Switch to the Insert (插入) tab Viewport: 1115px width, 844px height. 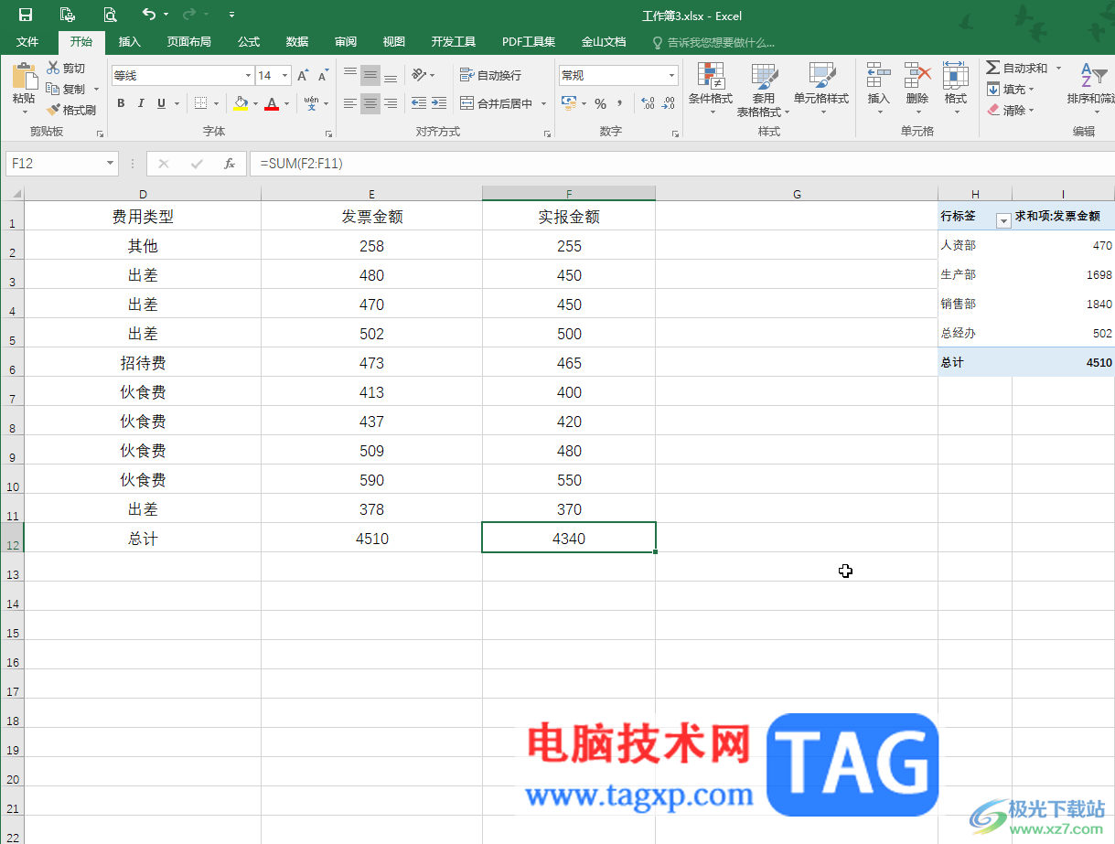pyautogui.click(x=130, y=42)
